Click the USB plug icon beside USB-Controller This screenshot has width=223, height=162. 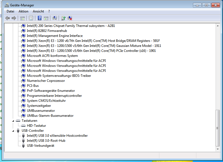[18, 131]
